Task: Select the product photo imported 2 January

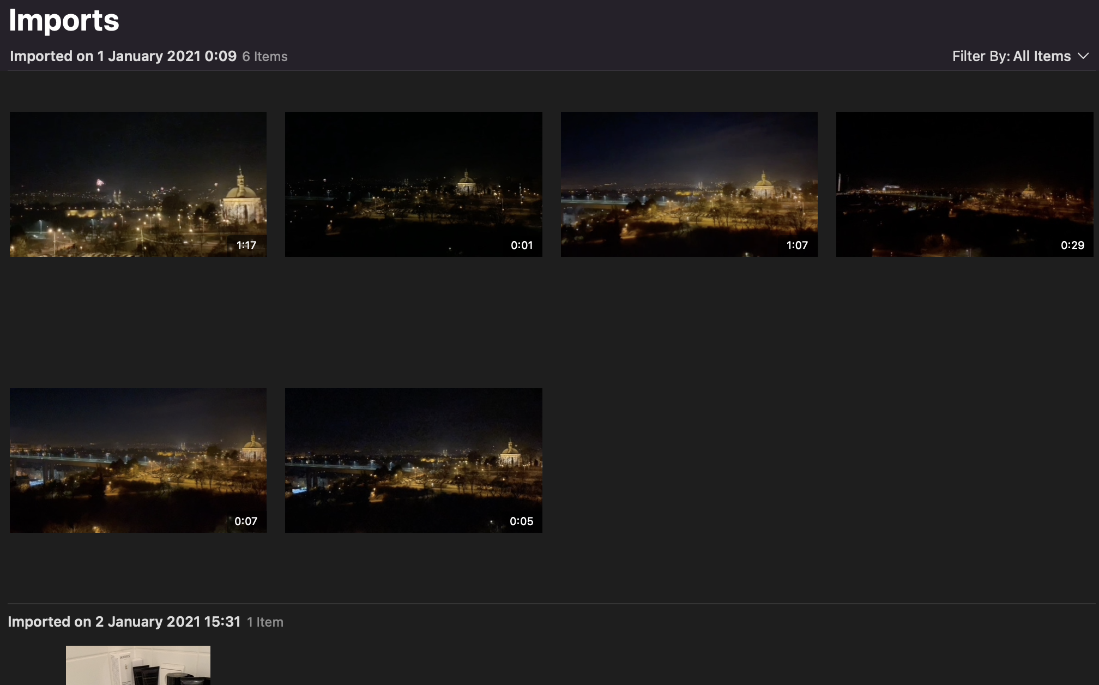Action: click(138, 665)
